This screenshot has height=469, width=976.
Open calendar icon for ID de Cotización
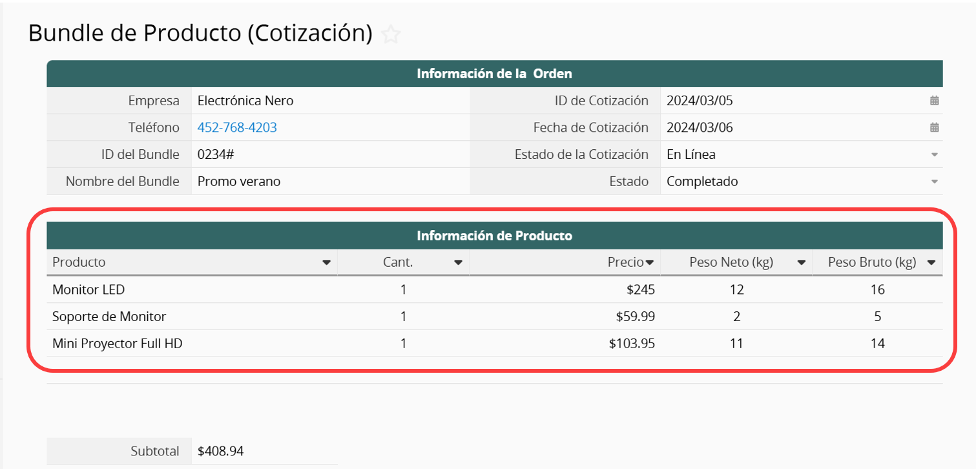point(934,101)
